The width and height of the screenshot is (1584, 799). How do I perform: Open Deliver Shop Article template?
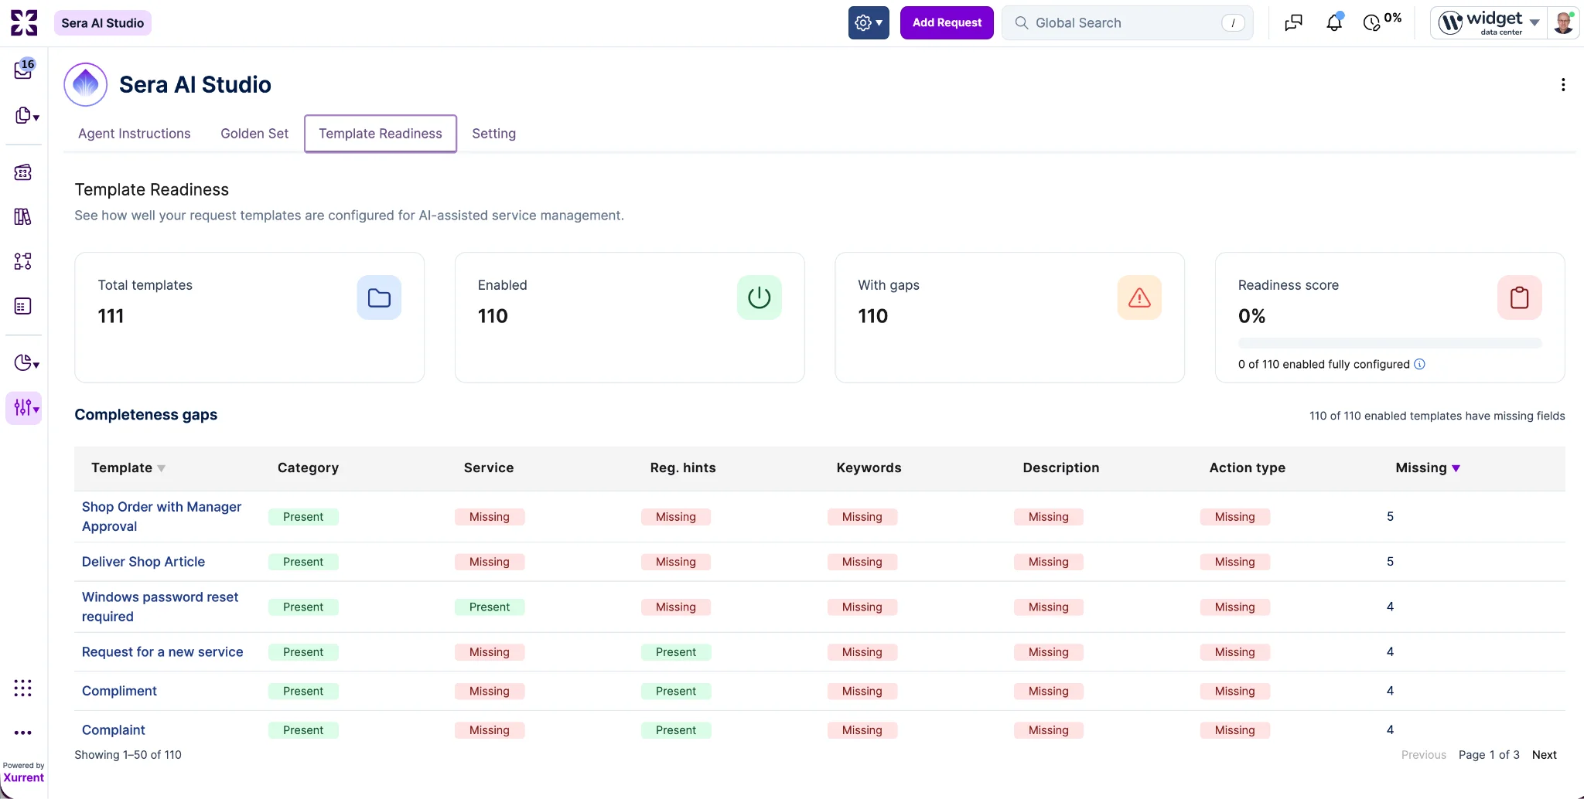pyautogui.click(x=143, y=562)
